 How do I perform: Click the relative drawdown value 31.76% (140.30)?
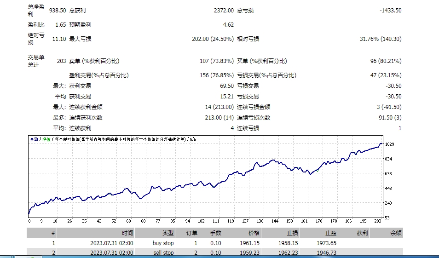[x=381, y=39]
